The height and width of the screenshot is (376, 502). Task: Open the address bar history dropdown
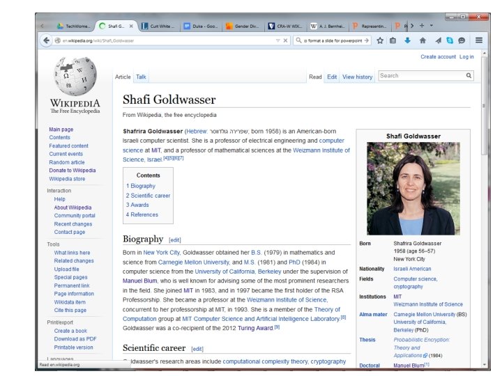(x=277, y=40)
